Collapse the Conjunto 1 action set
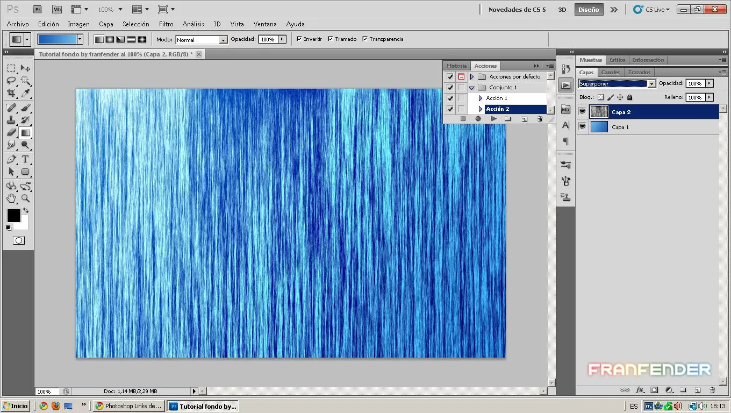This screenshot has height=413, width=731. coord(472,87)
